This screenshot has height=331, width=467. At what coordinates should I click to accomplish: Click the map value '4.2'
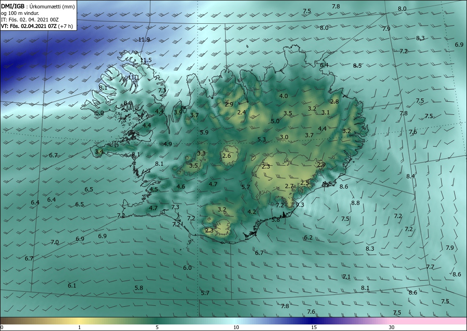tap(252, 211)
